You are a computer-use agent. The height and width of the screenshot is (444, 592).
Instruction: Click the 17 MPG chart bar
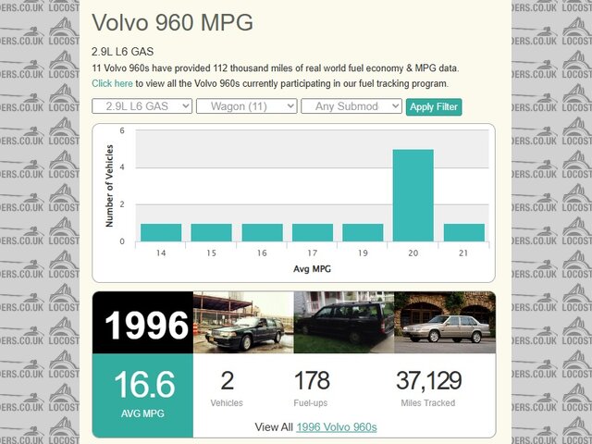(312, 232)
